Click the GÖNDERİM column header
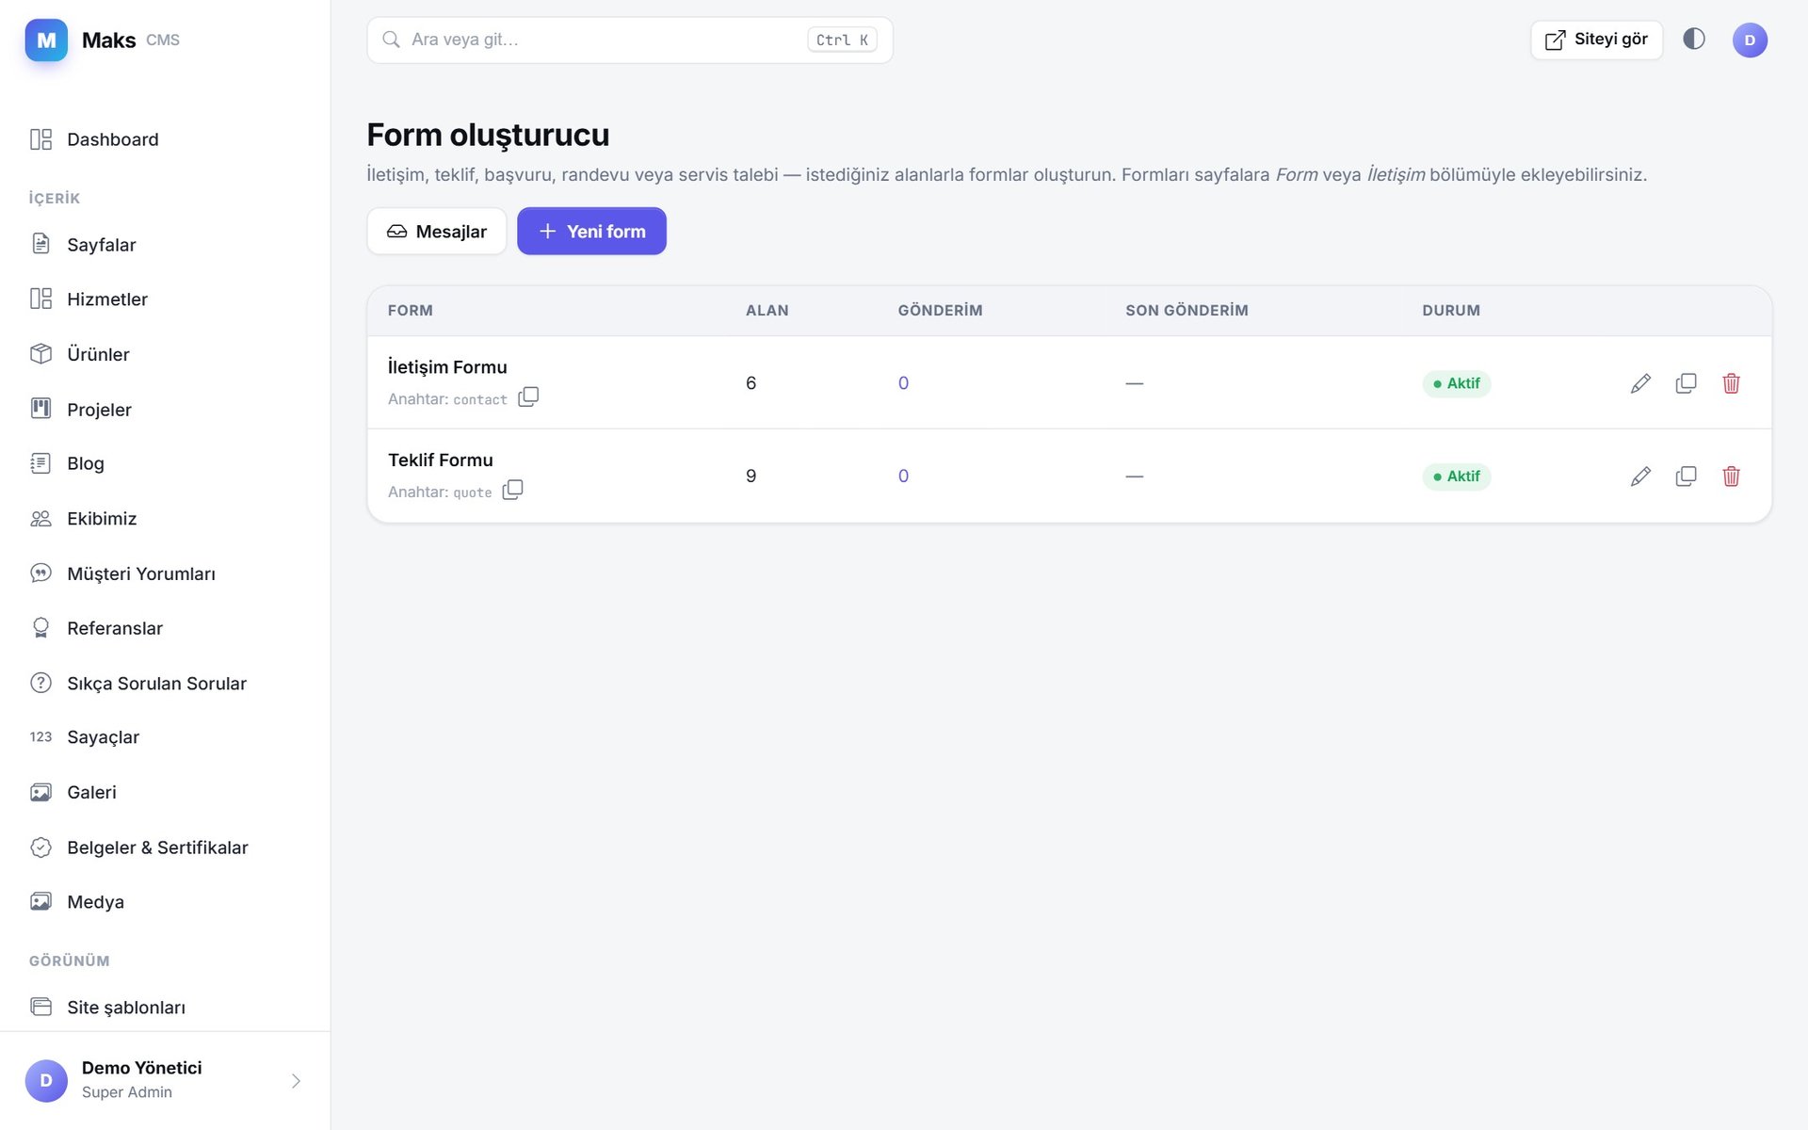This screenshot has height=1130, width=1808. point(940,311)
